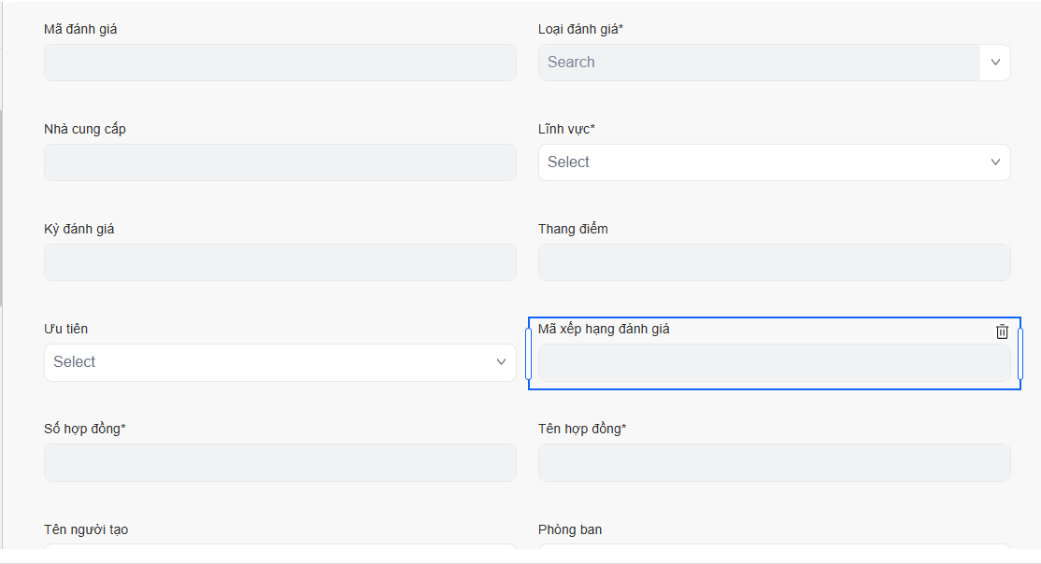Click the left resize handle of selected field
Viewport: 1041px width, 564px height.
click(x=529, y=354)
